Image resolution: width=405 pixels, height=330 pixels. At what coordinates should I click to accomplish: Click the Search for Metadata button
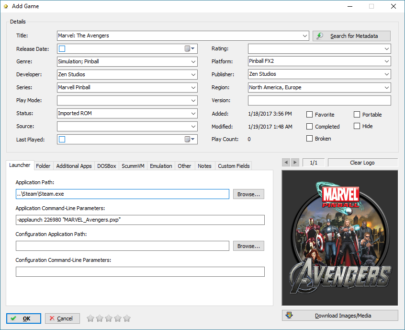[x=351, y=36]
